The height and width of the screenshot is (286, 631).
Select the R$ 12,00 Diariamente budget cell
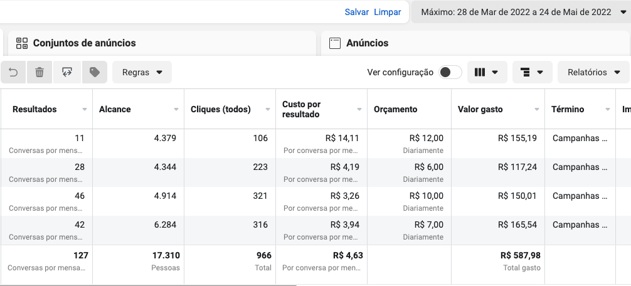click(x=409, y=144)
